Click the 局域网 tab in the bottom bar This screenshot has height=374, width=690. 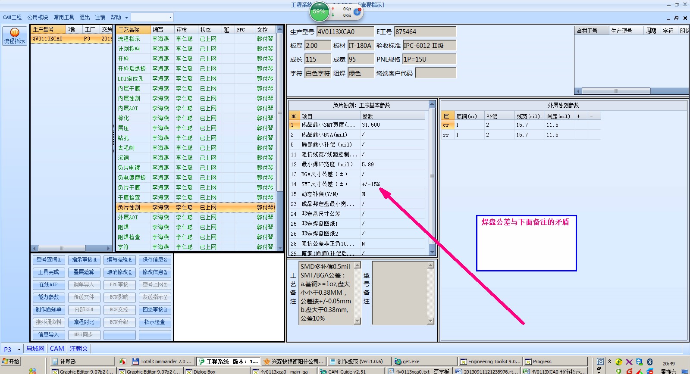point(35,349)
